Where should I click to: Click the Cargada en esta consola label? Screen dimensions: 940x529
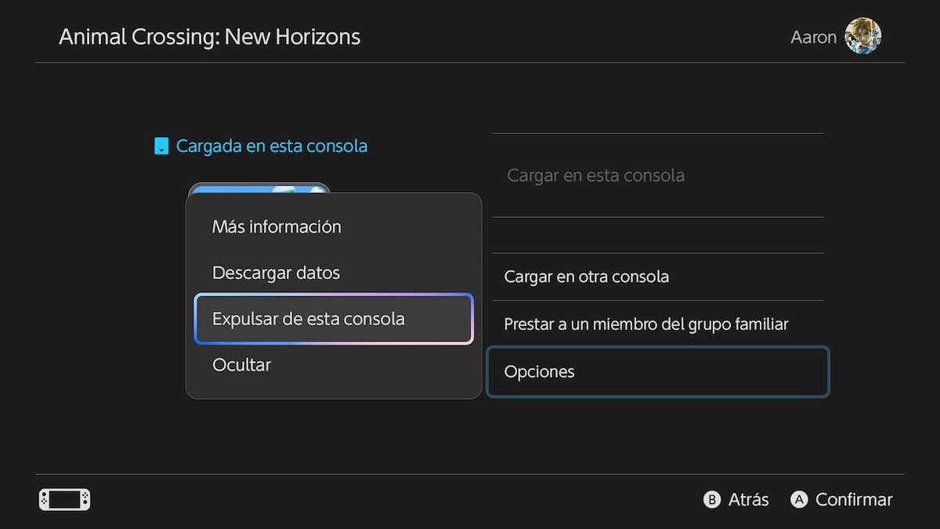[x=272, y=145]
